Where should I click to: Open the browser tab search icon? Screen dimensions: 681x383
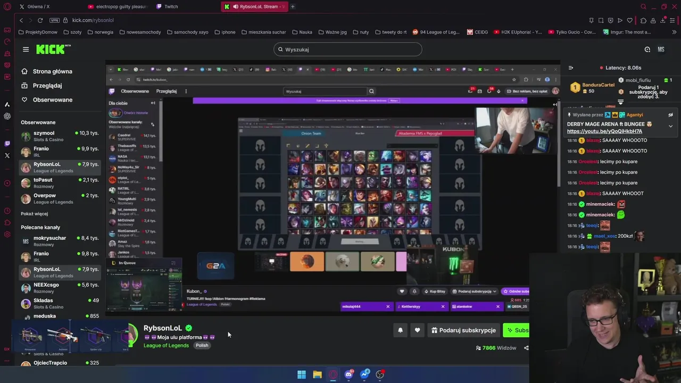(x=643, y=6)
